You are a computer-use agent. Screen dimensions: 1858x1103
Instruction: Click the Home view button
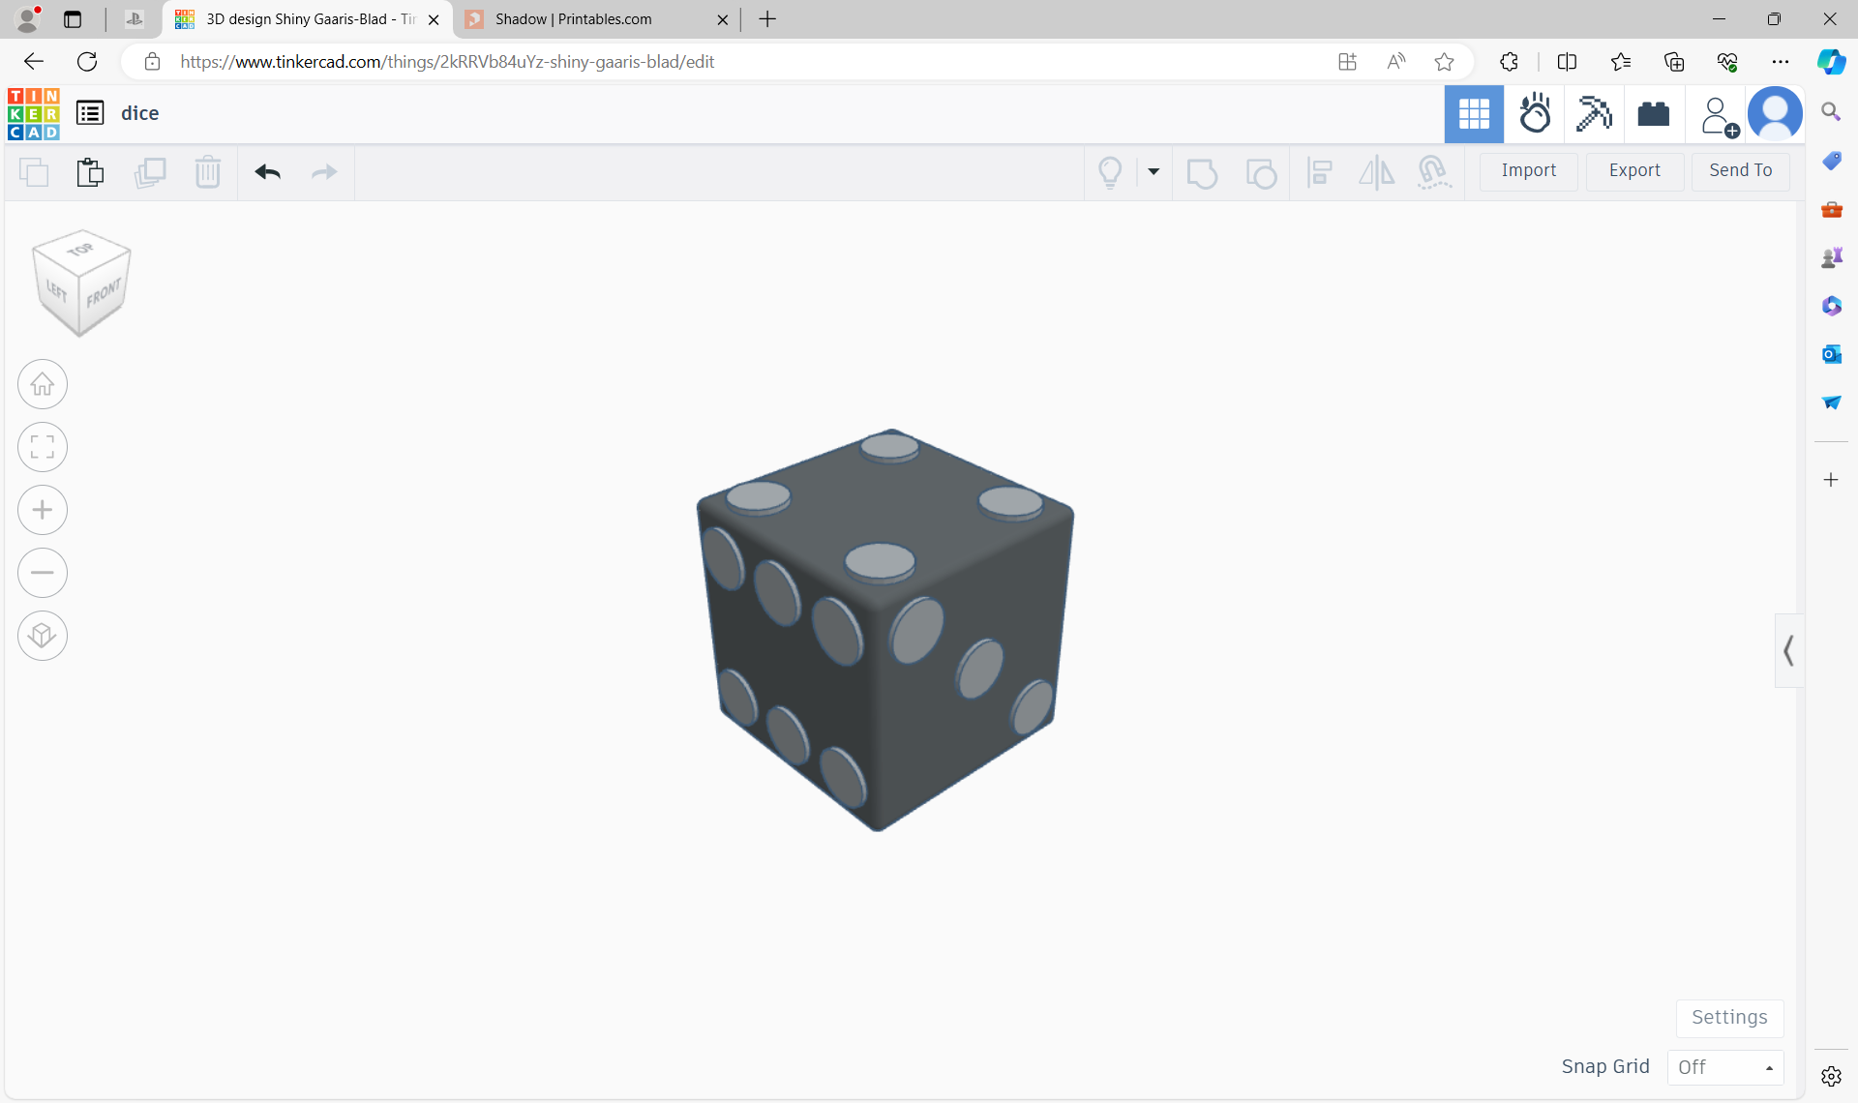point(43,384)
